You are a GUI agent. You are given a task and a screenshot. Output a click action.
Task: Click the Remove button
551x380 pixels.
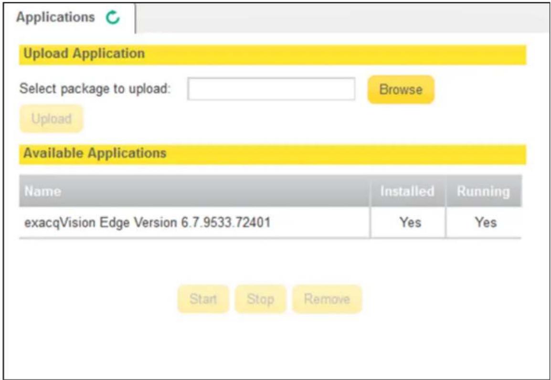[327, 299]
